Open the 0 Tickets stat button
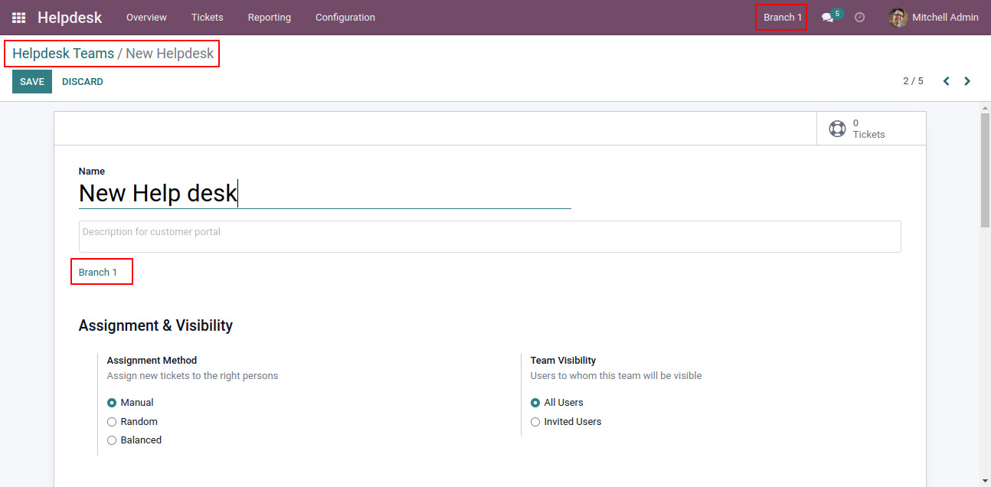The image size is (991, 487). pos(871,129)
